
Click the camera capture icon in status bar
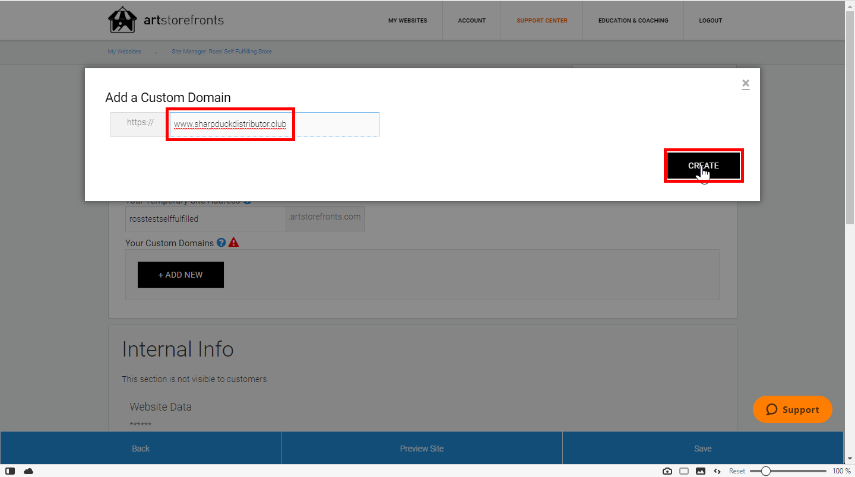pos(667,471)
